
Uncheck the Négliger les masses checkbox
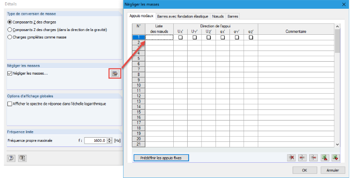10,73
